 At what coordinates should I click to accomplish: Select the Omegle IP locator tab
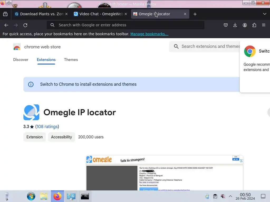click(160, 14)
